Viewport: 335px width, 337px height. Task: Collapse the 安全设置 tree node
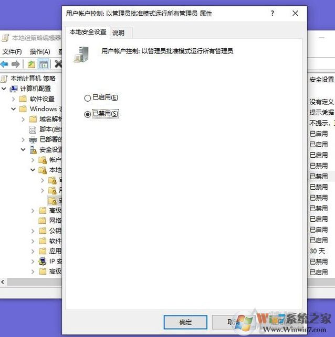point(23,149)
